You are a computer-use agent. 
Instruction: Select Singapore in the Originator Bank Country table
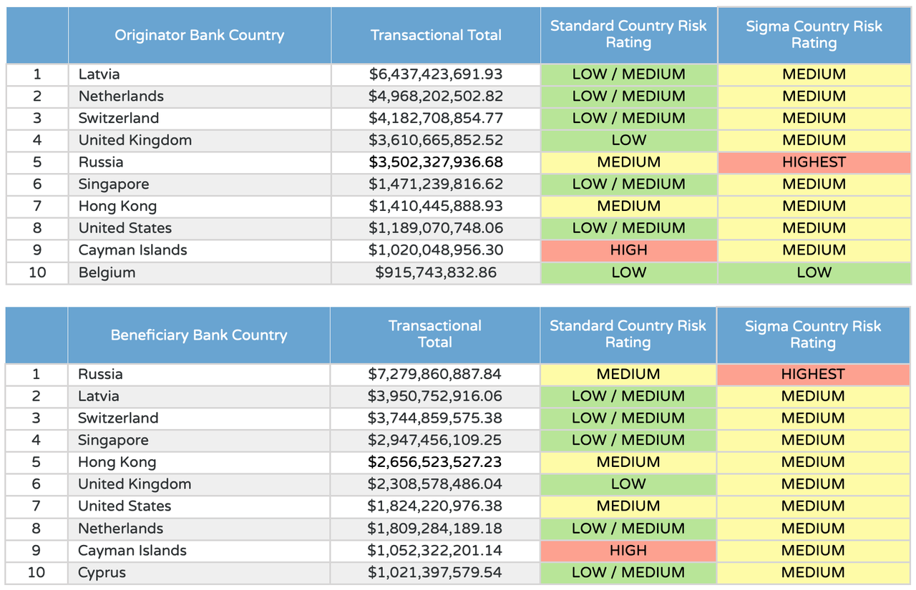[x=200, y=185]
